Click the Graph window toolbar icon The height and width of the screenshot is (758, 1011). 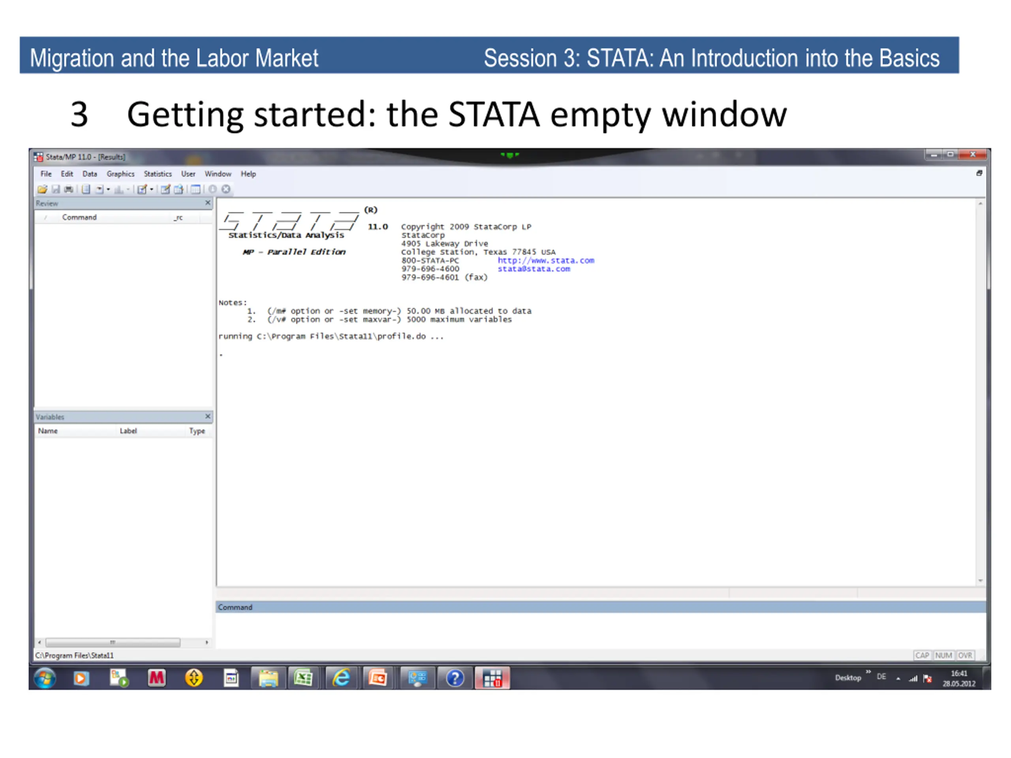118,189
